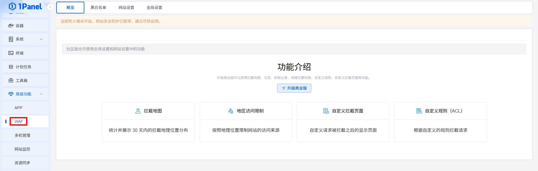
Task: Click the 自定义规则 (ACL) card icon
Action: click(419, 111)
